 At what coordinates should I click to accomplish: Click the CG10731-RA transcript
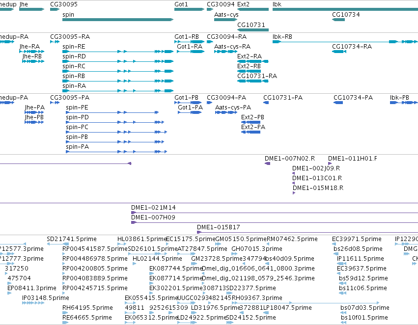[x=253, y=81]
